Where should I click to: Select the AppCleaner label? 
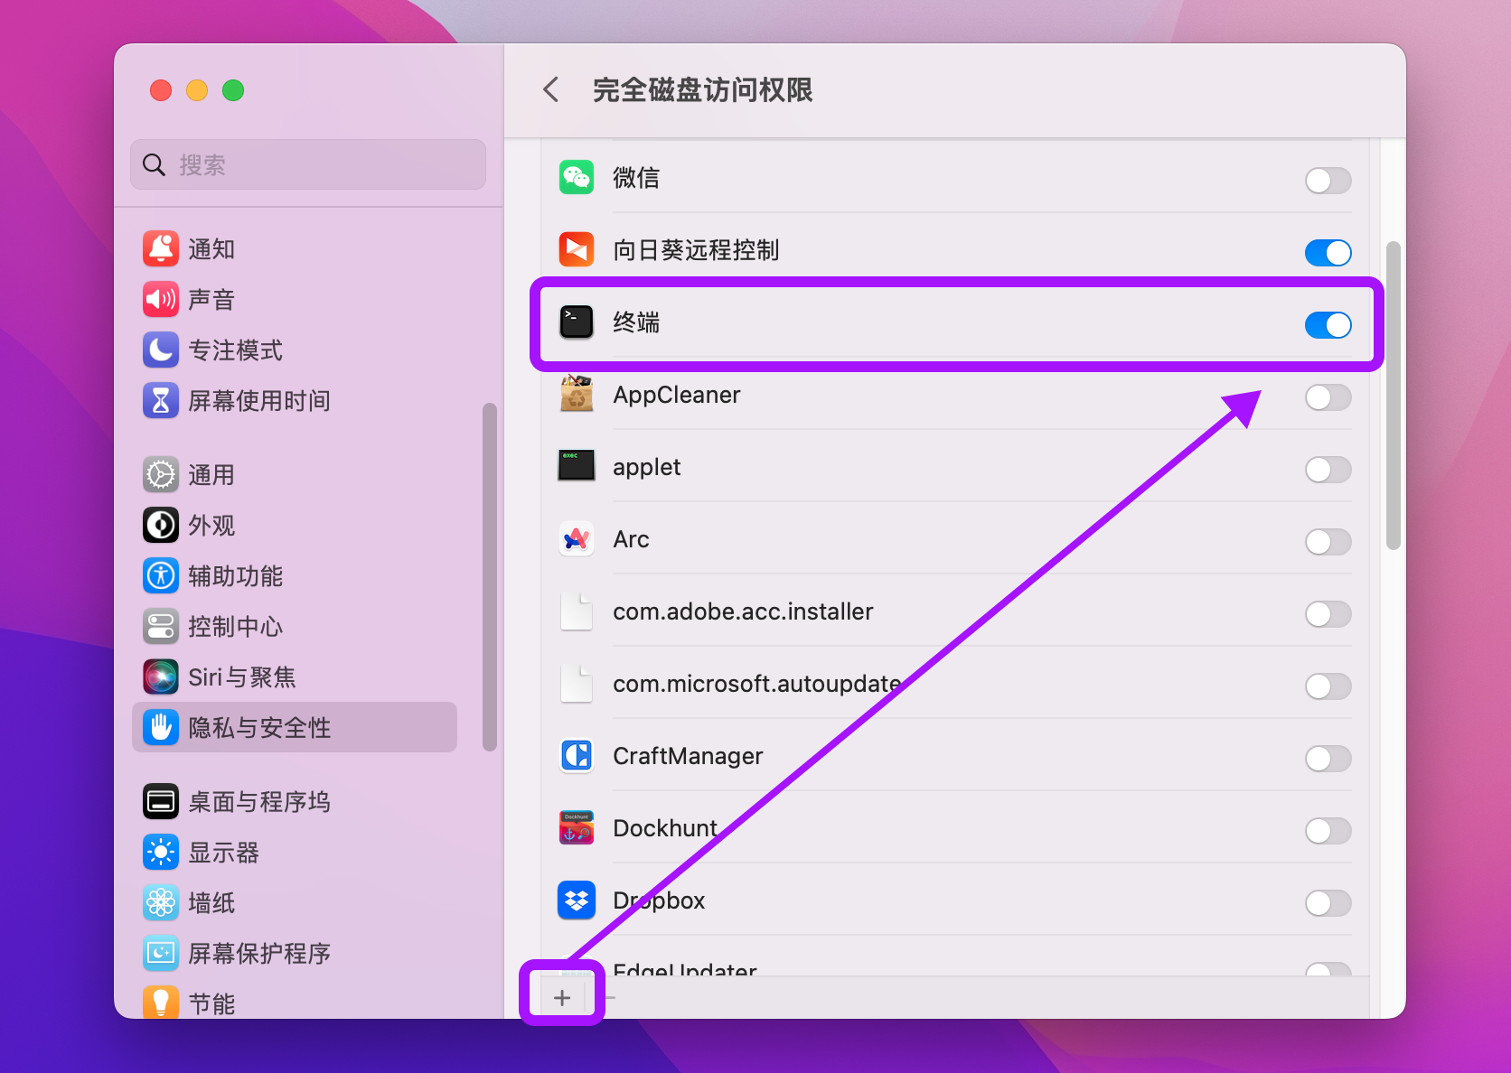[x=676, y=395]
